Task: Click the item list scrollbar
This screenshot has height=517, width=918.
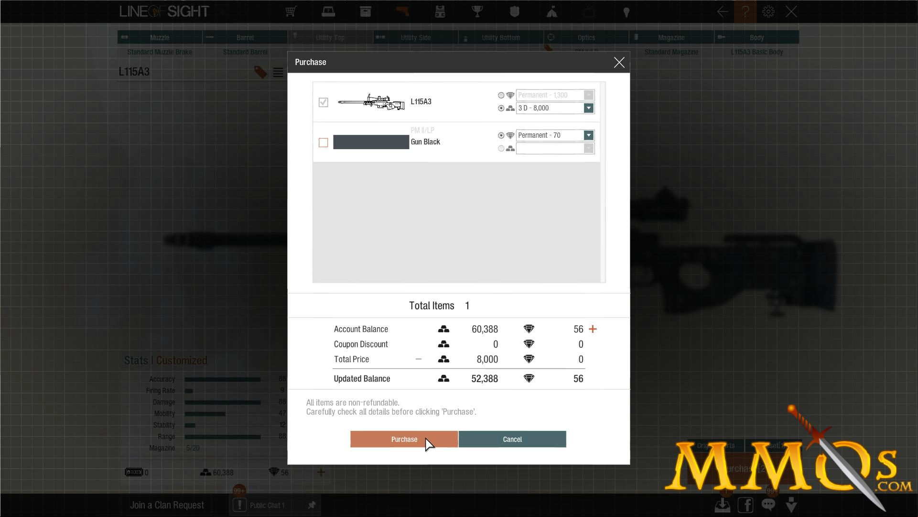Action: pos(603,182)
